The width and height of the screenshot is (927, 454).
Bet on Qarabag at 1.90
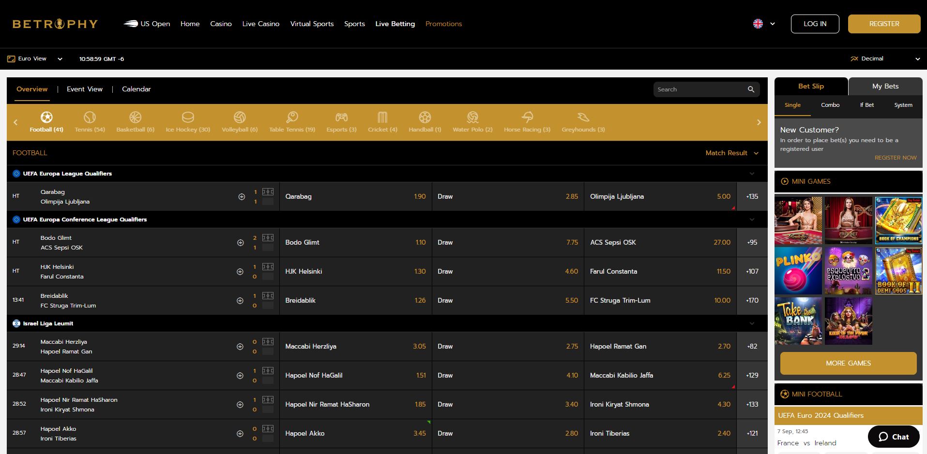pyautogui.click(x=356, y=196)
